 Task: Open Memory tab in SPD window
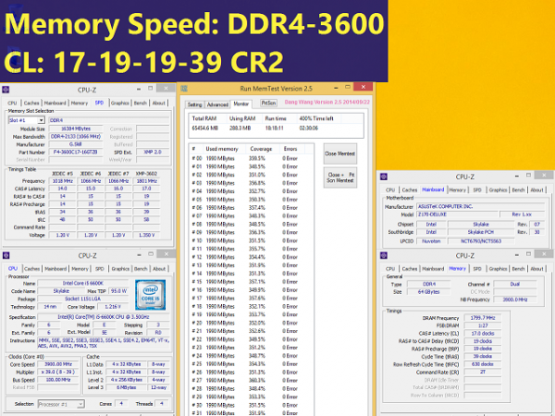click(80, 103)
